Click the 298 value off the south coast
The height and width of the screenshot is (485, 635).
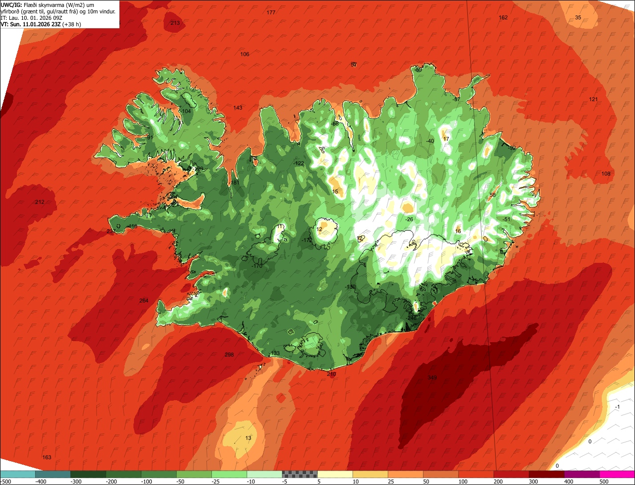click(229, 355)
